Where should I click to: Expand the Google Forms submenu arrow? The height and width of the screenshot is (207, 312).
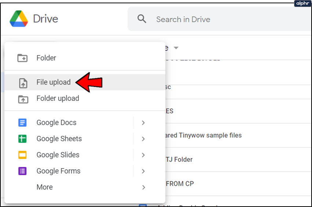[x=143, y=171]
